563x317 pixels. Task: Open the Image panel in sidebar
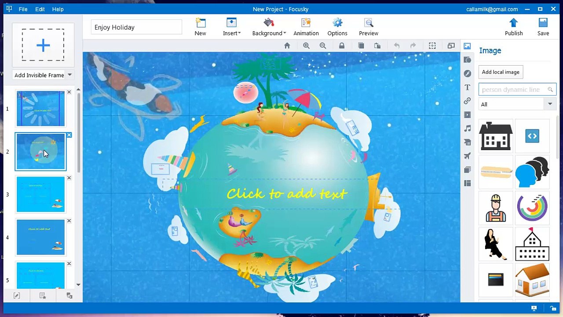[x=467, y=46]
